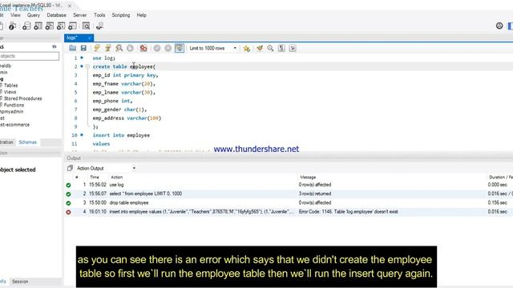
Task: Click the statement marker dot on line 10
Action: point(82,135)
